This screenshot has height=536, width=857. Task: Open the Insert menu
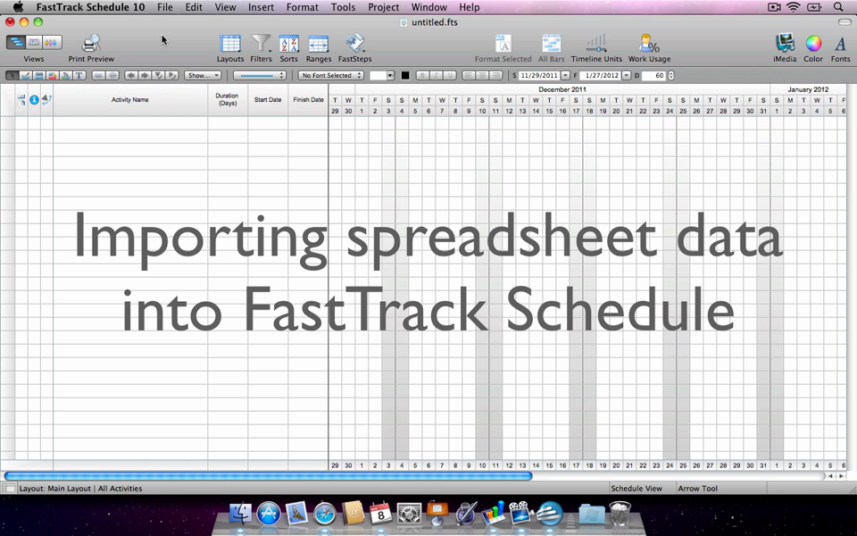262,7
